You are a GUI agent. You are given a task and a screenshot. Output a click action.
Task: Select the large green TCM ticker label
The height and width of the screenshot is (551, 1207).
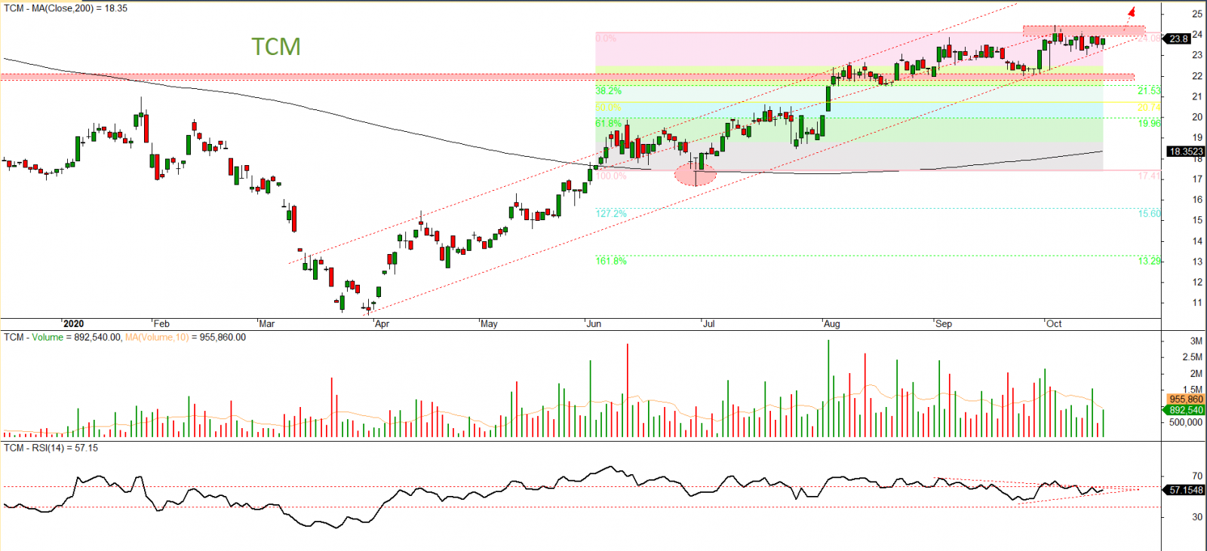click(x=276, y=47)
